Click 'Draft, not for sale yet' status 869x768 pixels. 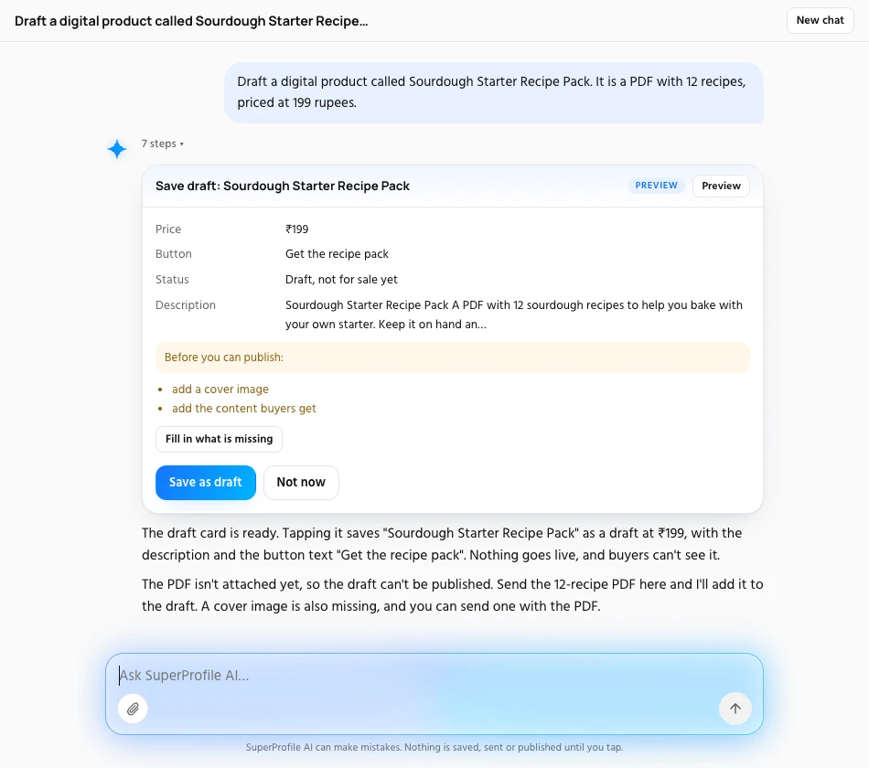tap(341, 279)
